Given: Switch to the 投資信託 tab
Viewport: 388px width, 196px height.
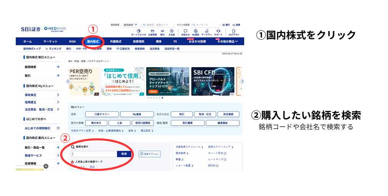Looking at the screenshot, I should click(138, 41).
